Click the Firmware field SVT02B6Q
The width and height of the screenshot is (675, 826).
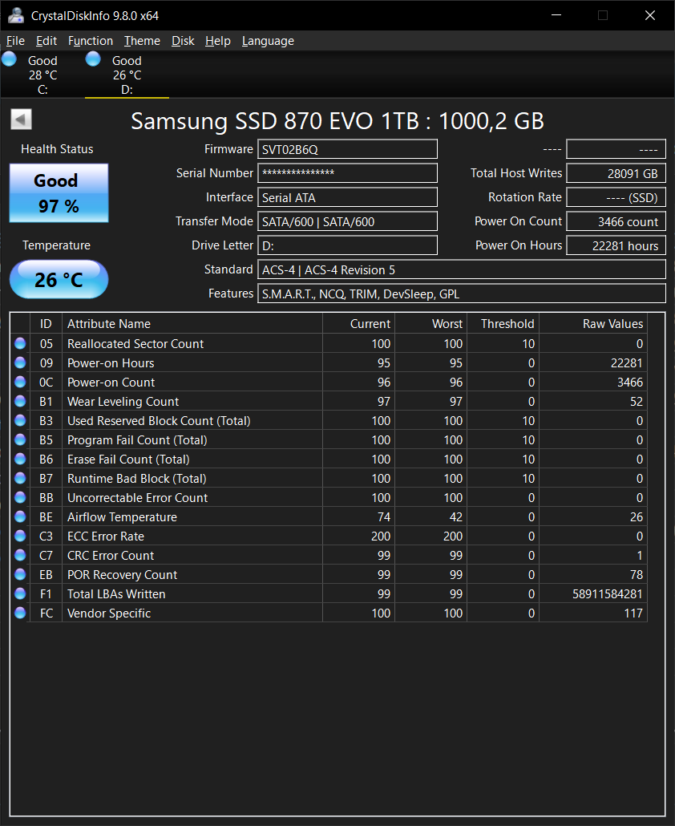(347, 149)
